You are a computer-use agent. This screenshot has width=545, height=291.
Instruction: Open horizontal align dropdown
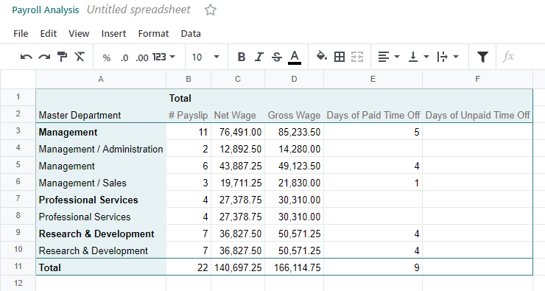point(389,57)
